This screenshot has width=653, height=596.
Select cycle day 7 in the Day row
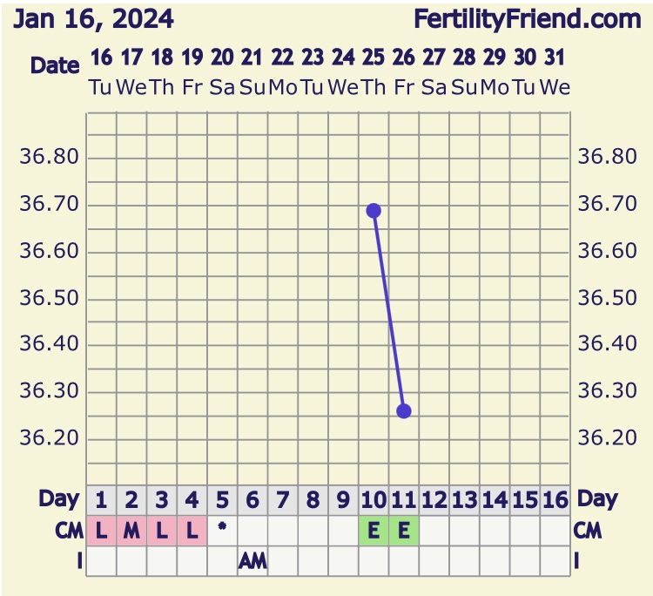click(283, 500)
